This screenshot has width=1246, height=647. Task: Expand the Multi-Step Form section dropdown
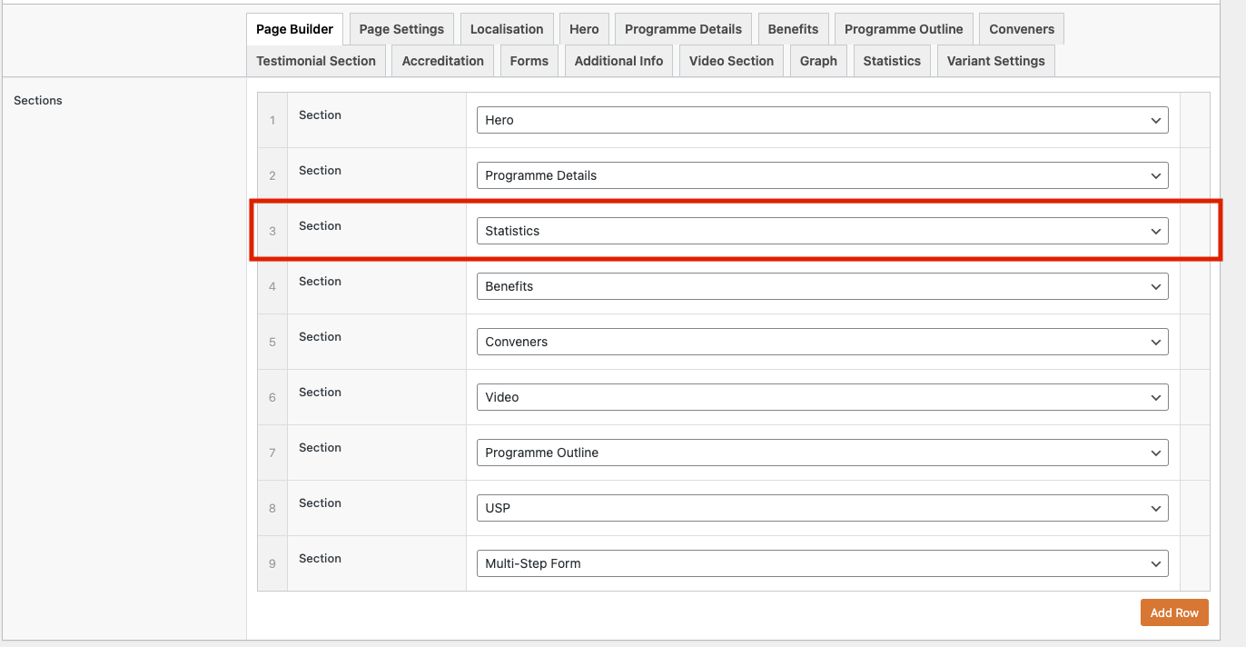(822, 563)
